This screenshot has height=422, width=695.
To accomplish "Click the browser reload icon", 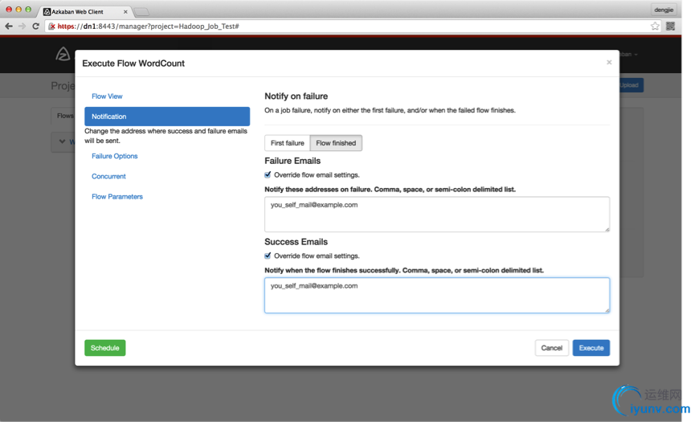I will coord(36,27).
